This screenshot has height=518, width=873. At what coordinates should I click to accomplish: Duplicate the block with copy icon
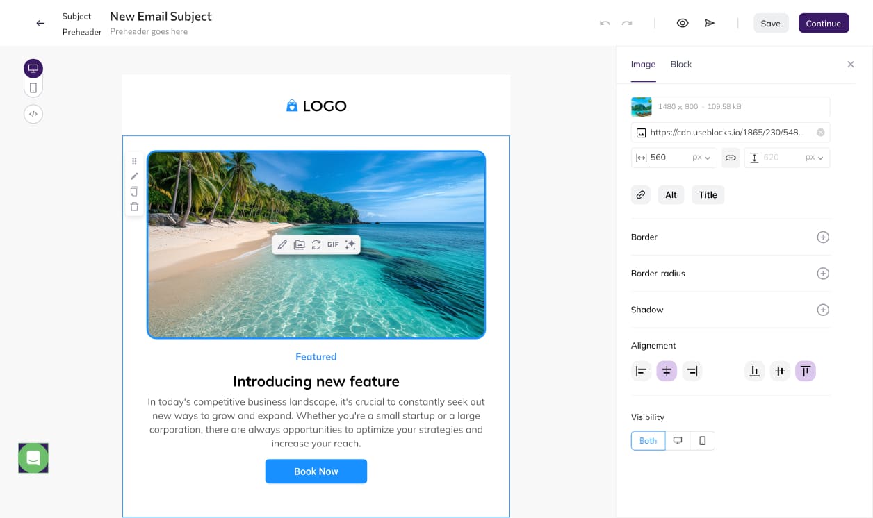pos(134,192)
